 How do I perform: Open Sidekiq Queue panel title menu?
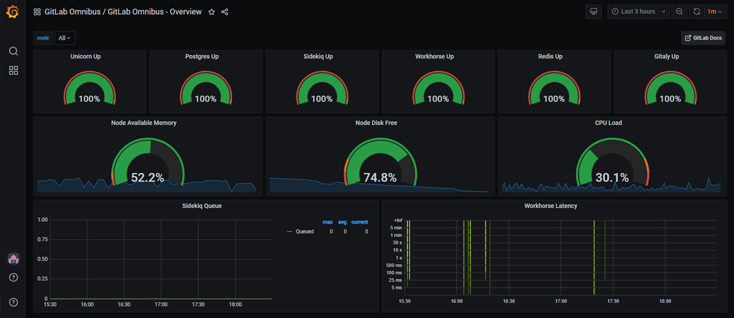click(202, 206)
